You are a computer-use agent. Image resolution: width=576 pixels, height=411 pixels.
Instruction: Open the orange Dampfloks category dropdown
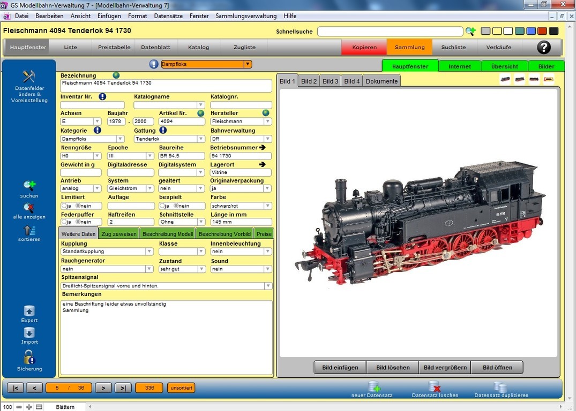coord(248,64)
